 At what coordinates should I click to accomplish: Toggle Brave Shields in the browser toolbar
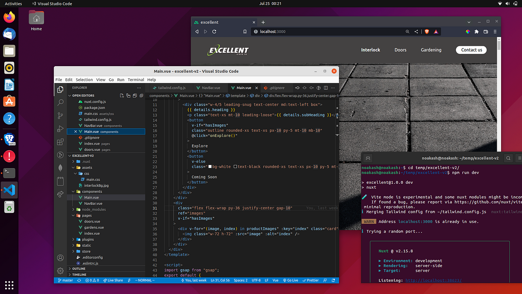pyautogui.click(x=427, y=31)
